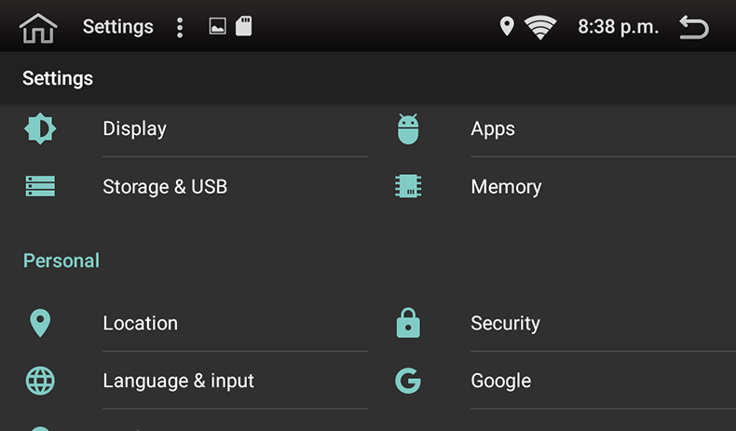Click the 8:38 p.m. clock

[x=618, y=27]
